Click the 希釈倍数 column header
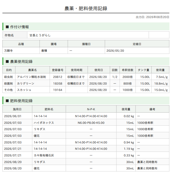 128,70
